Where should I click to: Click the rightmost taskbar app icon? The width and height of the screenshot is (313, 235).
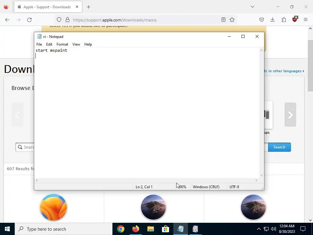coord(195,229)
